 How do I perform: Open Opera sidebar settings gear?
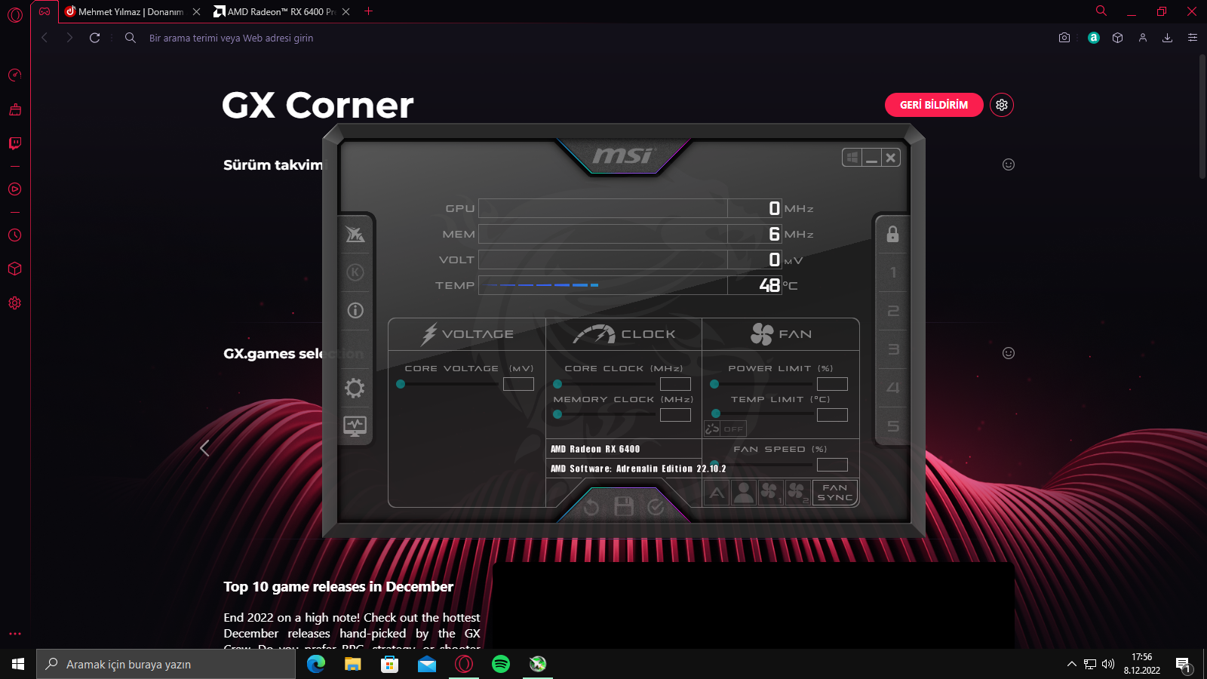click(x=15, y=303)
